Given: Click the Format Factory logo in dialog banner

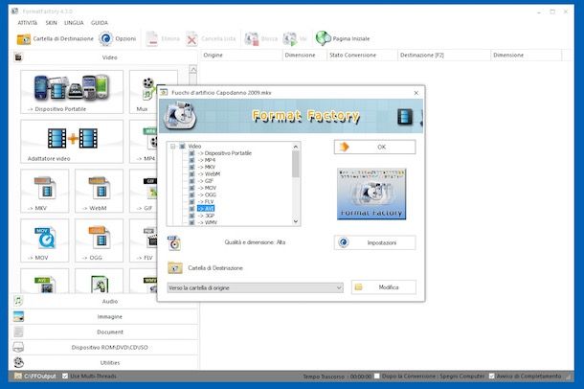Looking at the screenshot, I should pyautogui.click(x=180, y=116).
